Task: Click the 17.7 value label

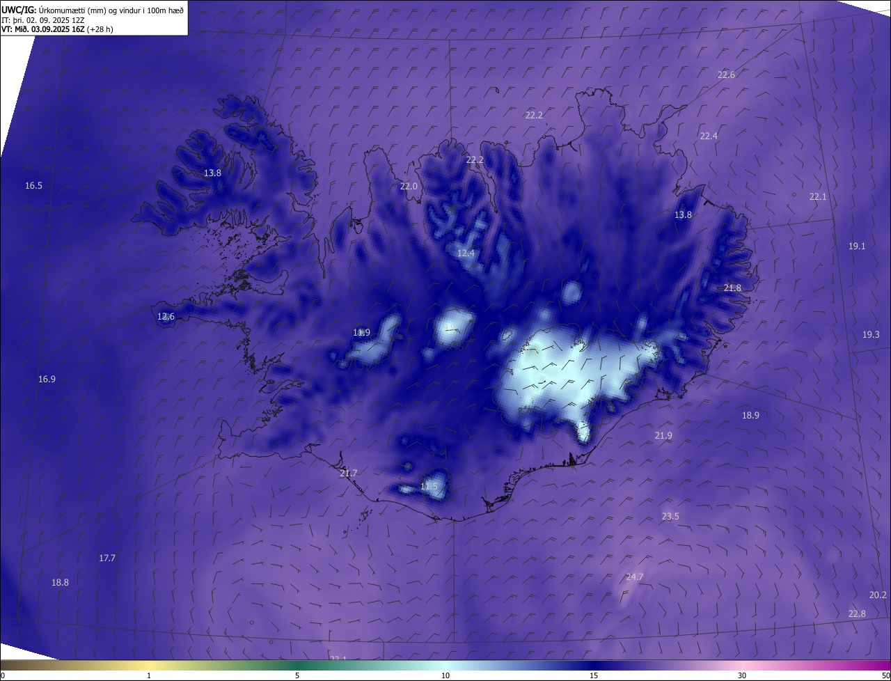Action: coord(107,558)
